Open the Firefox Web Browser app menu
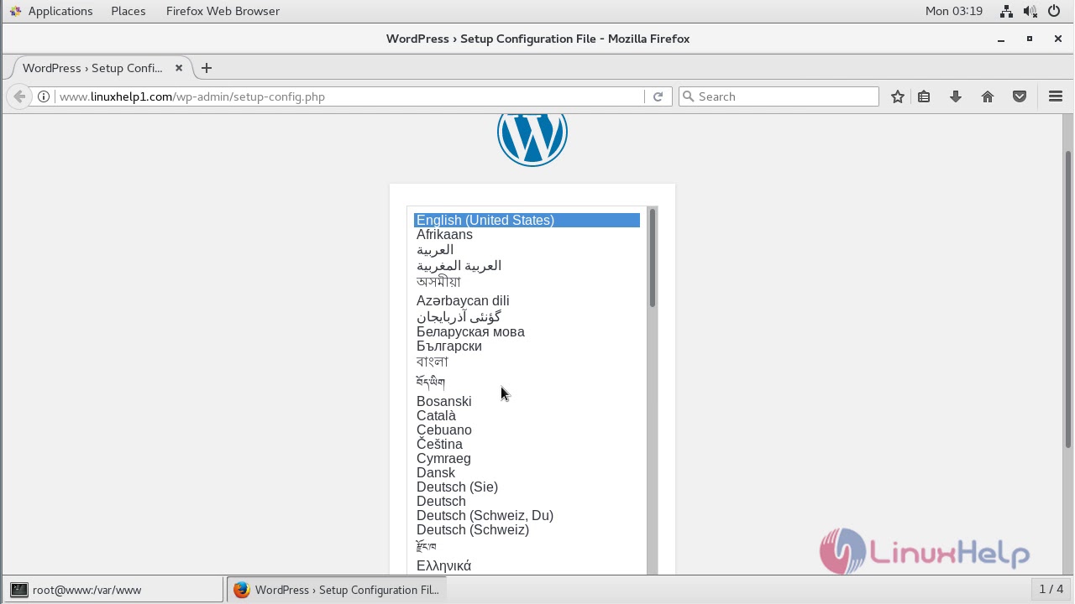The image size is (1075, 604). pyautogui.click(x=223, y=11)
